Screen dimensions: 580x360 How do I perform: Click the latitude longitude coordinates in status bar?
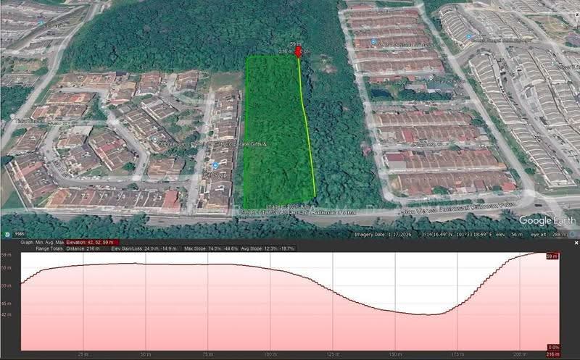click(457, 235)
